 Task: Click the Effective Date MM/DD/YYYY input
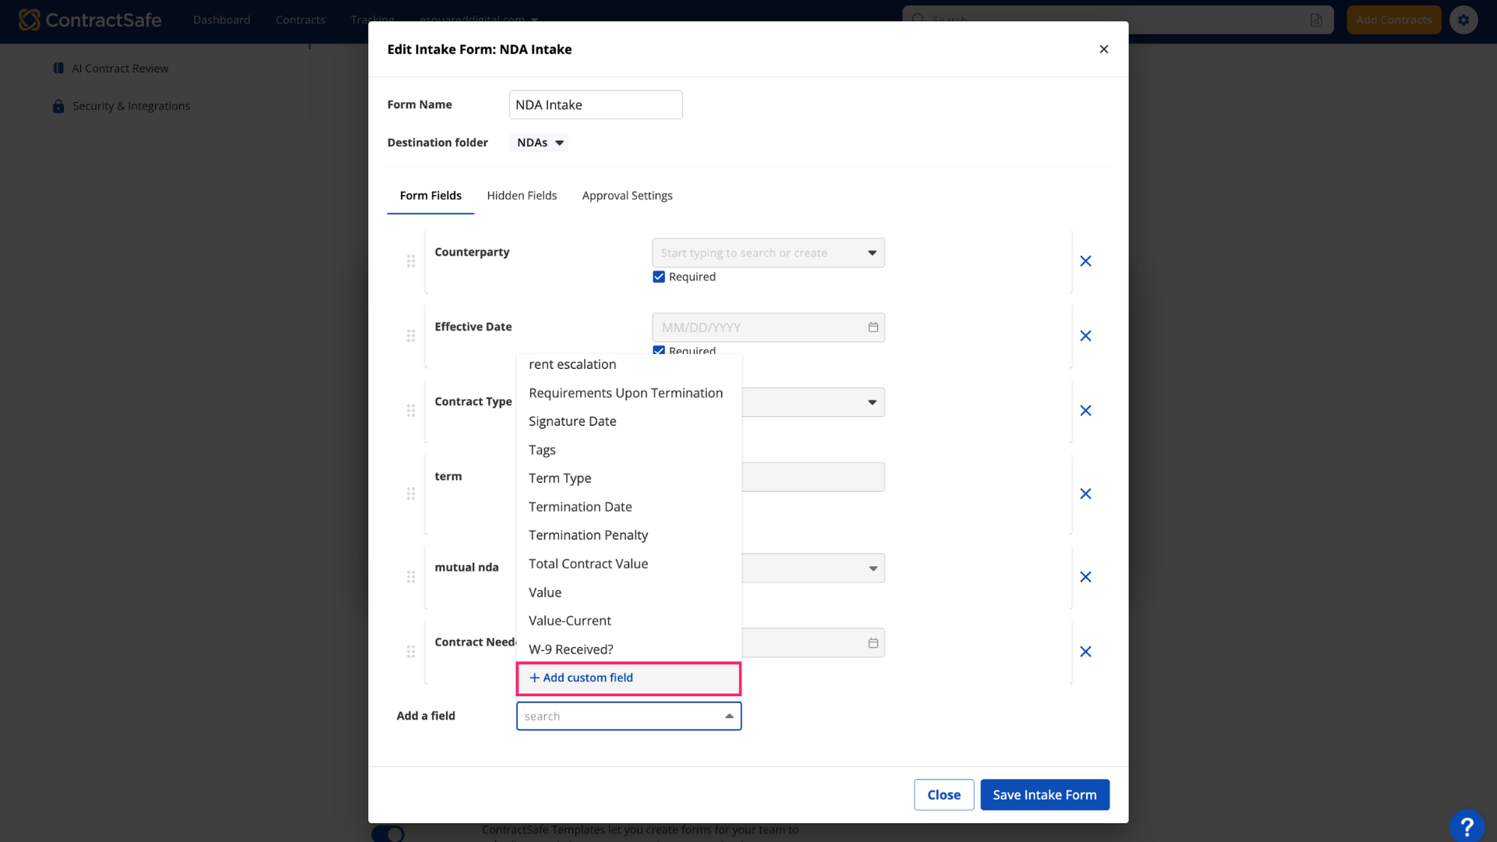[x=768, y=327]
